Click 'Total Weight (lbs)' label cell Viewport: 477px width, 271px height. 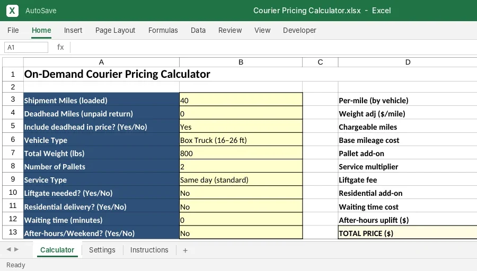pyautogui.click(x=102, y=153)
